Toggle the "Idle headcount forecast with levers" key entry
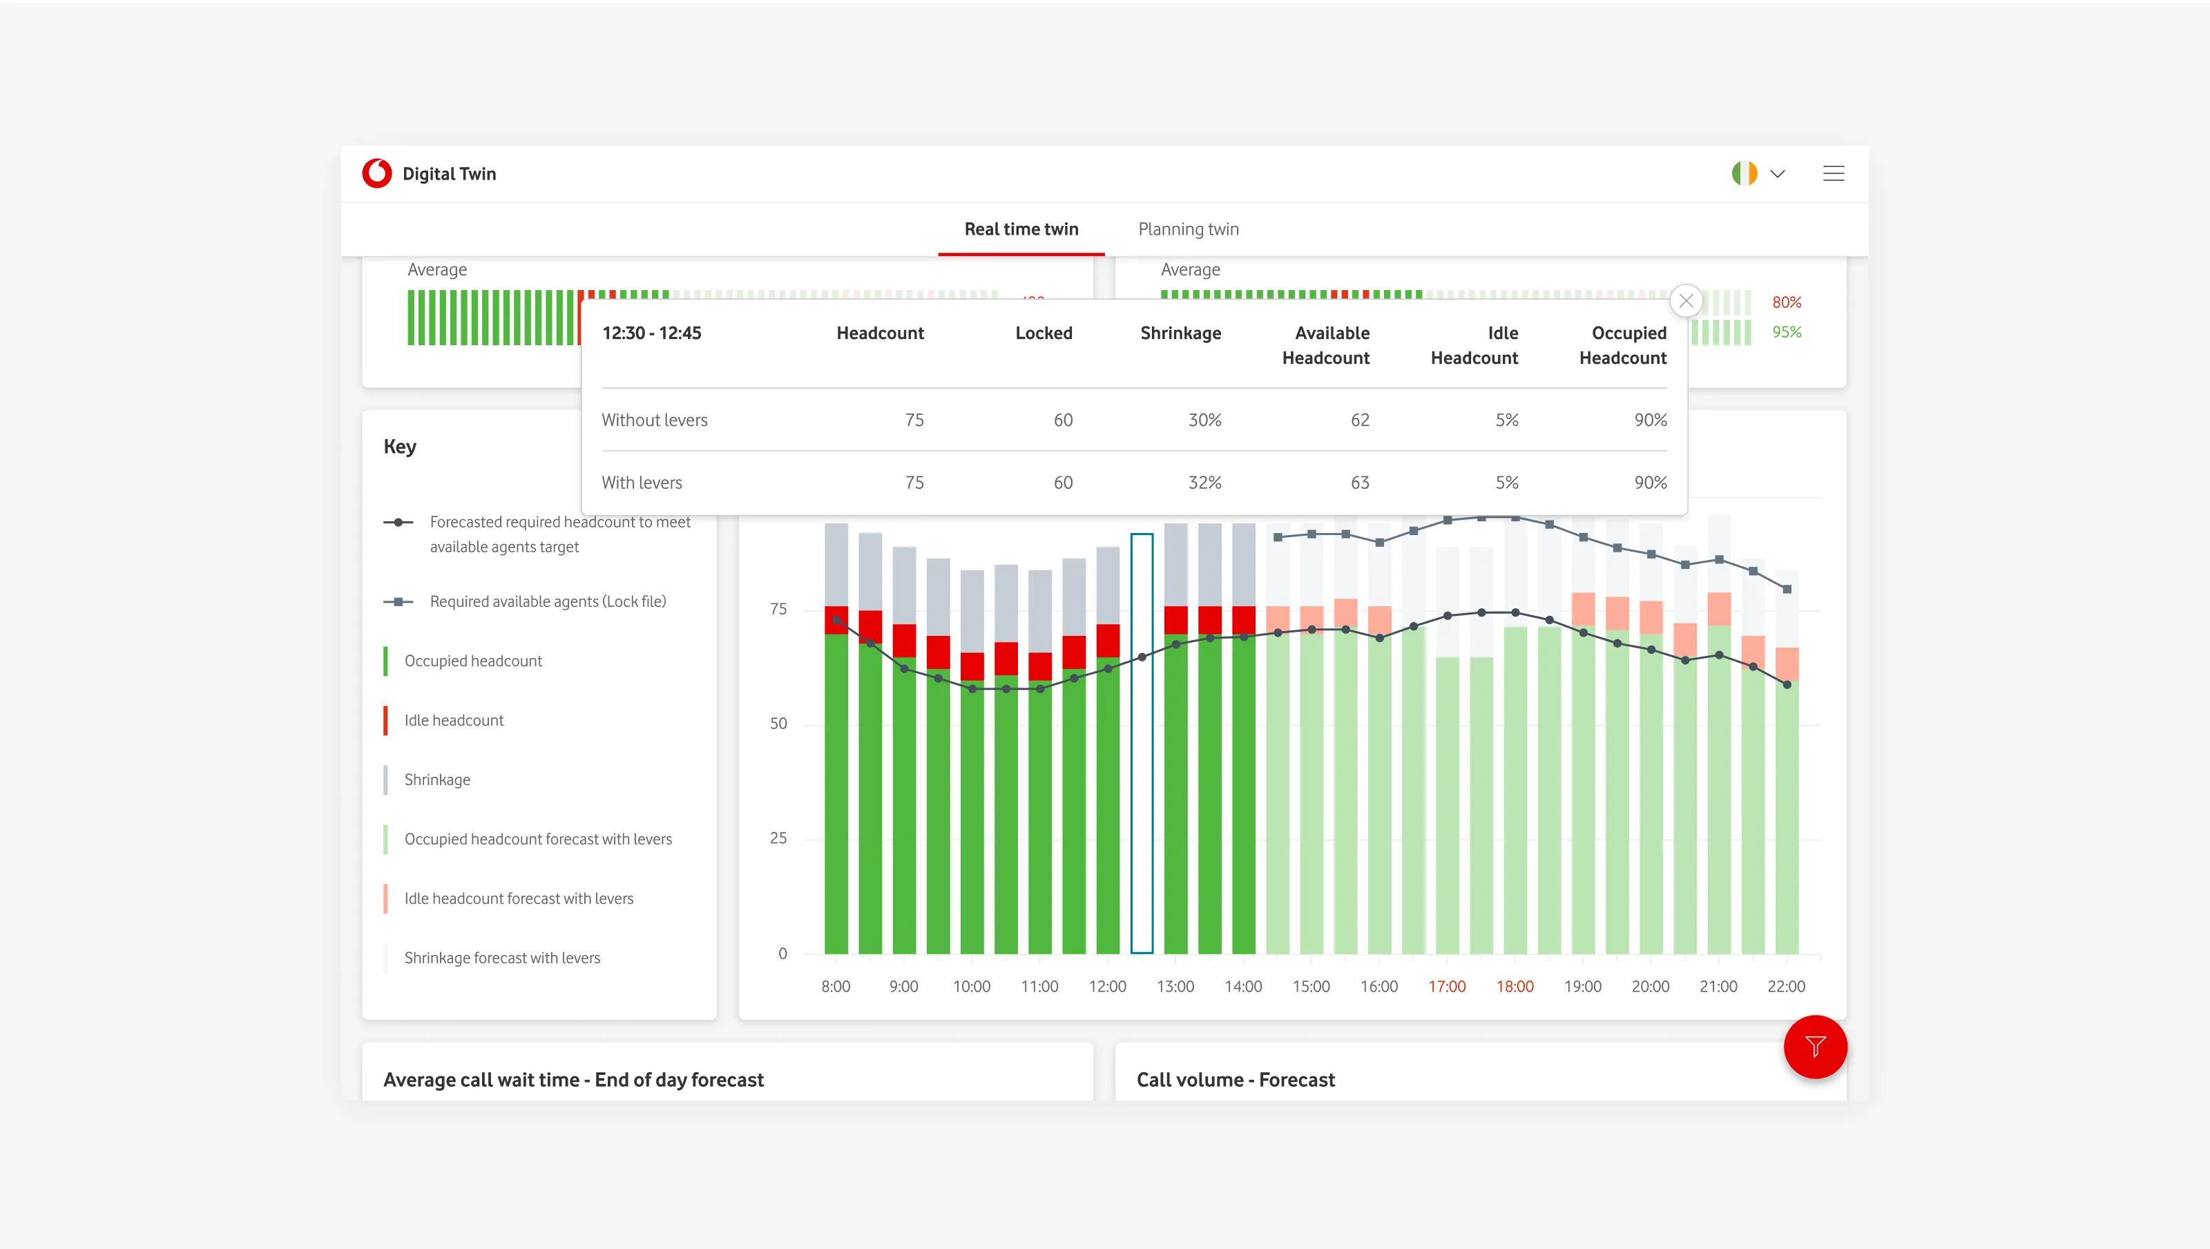This screenshot has width=2210, height=1249. tap(386, 898)
